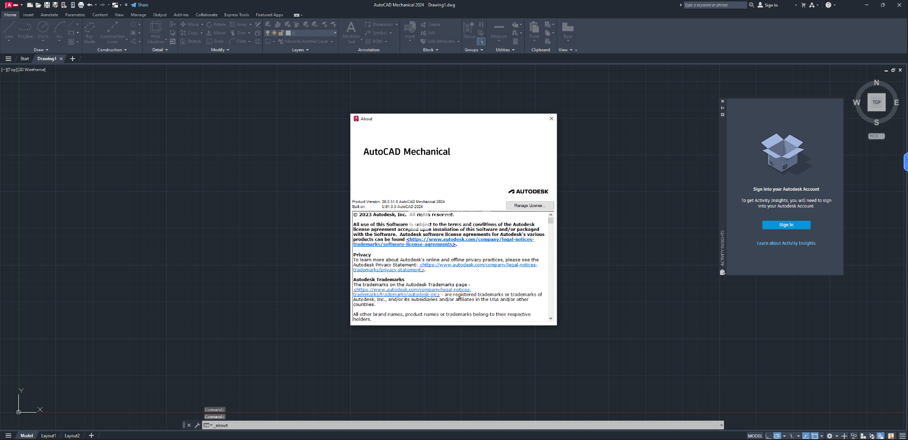The width and height of the screenshot is (908, 440).
Task: Toggle the highlighted lock icon in status bar
Action: (x=881, y=436)
